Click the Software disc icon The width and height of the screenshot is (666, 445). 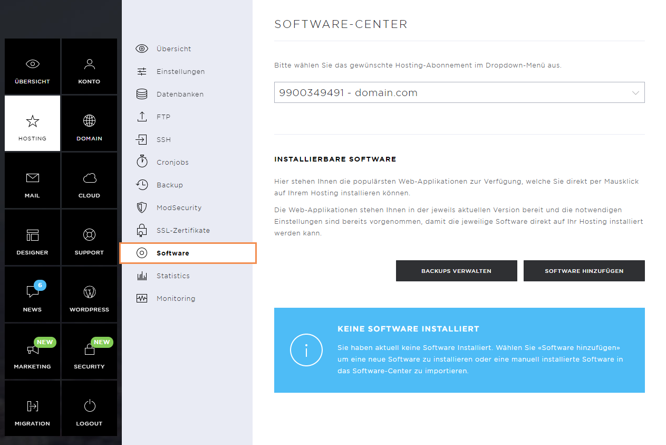[x=142, y=253]
